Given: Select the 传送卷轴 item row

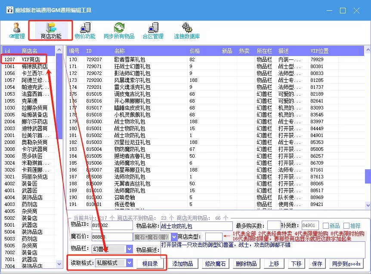Looking at the screenshot, I should pyautogui.click(x=215, y=204).
